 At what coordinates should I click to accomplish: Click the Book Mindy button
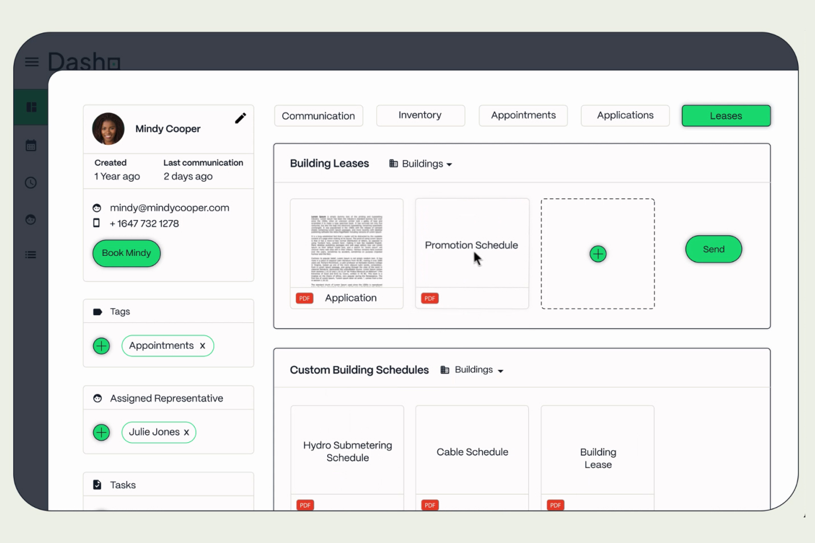pyautogui.click(x=127, y=253)
